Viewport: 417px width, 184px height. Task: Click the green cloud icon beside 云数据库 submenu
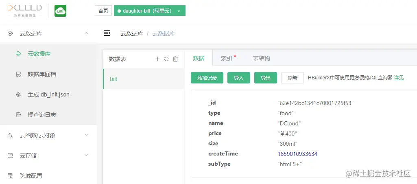tap(18, 54)
